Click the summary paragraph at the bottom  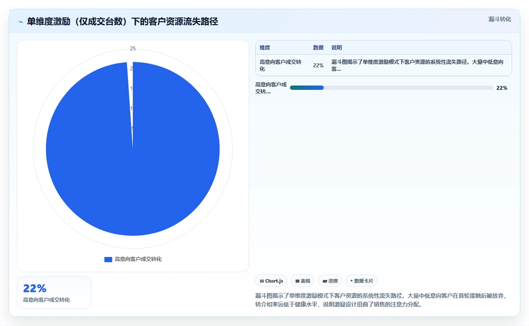coord(381,300)
